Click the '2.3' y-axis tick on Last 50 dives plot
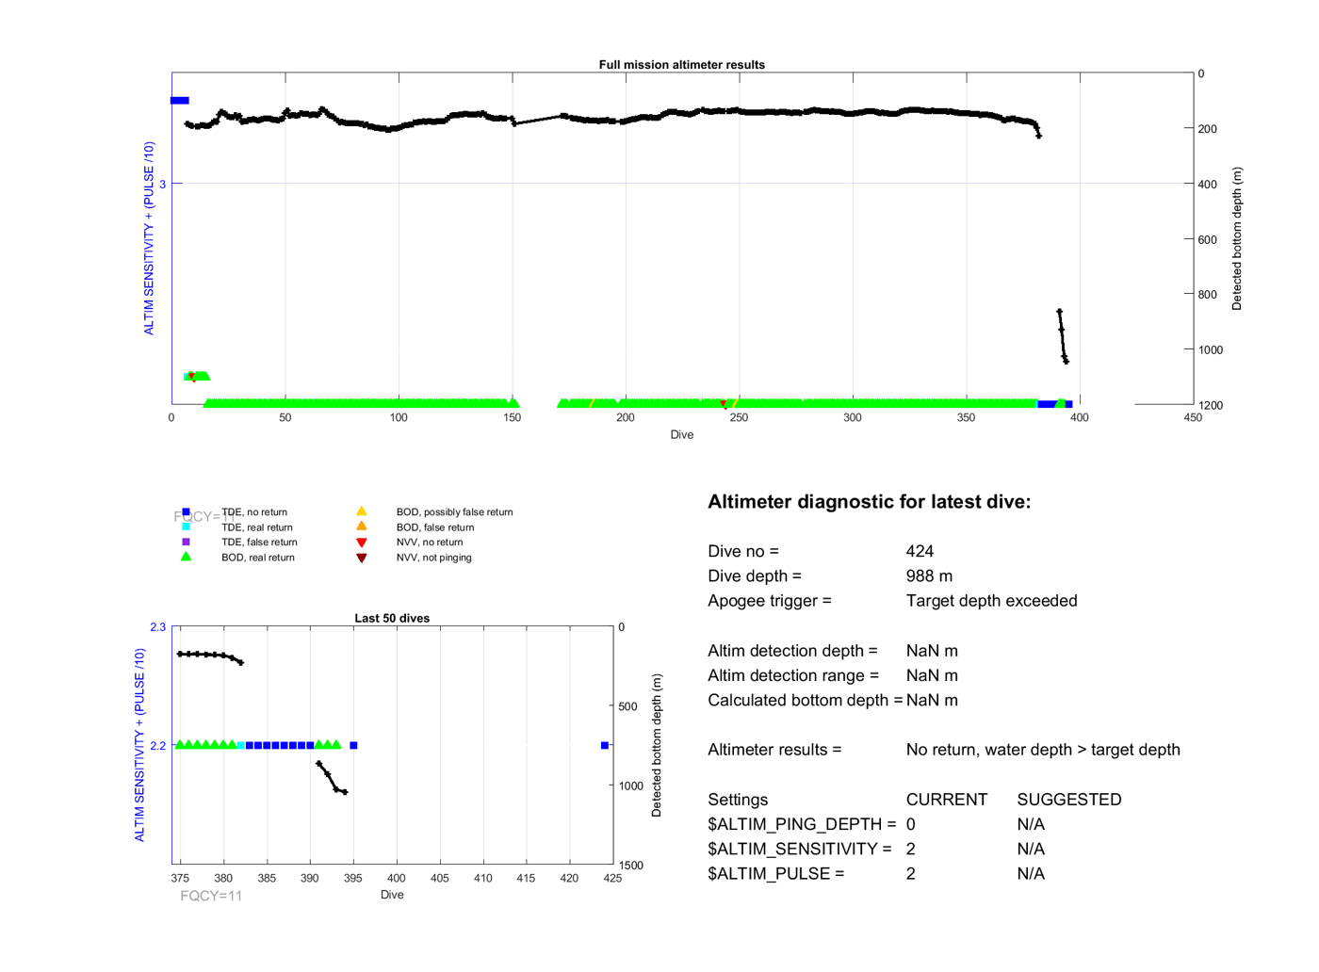1319x972 pixels. pos(157,627)
